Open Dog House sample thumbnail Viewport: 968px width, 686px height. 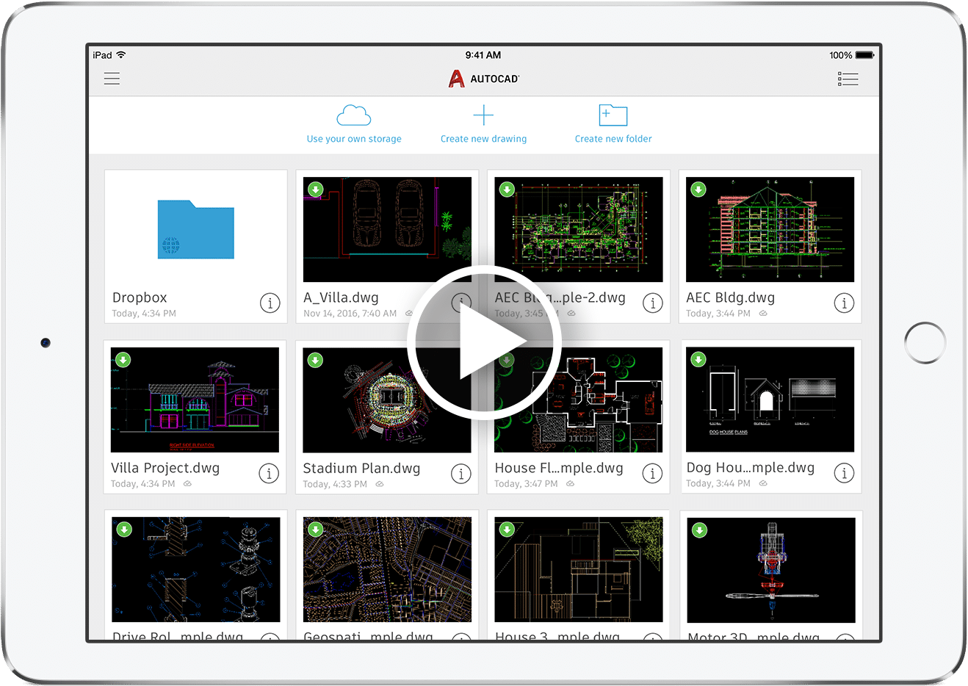coord(770,400)
